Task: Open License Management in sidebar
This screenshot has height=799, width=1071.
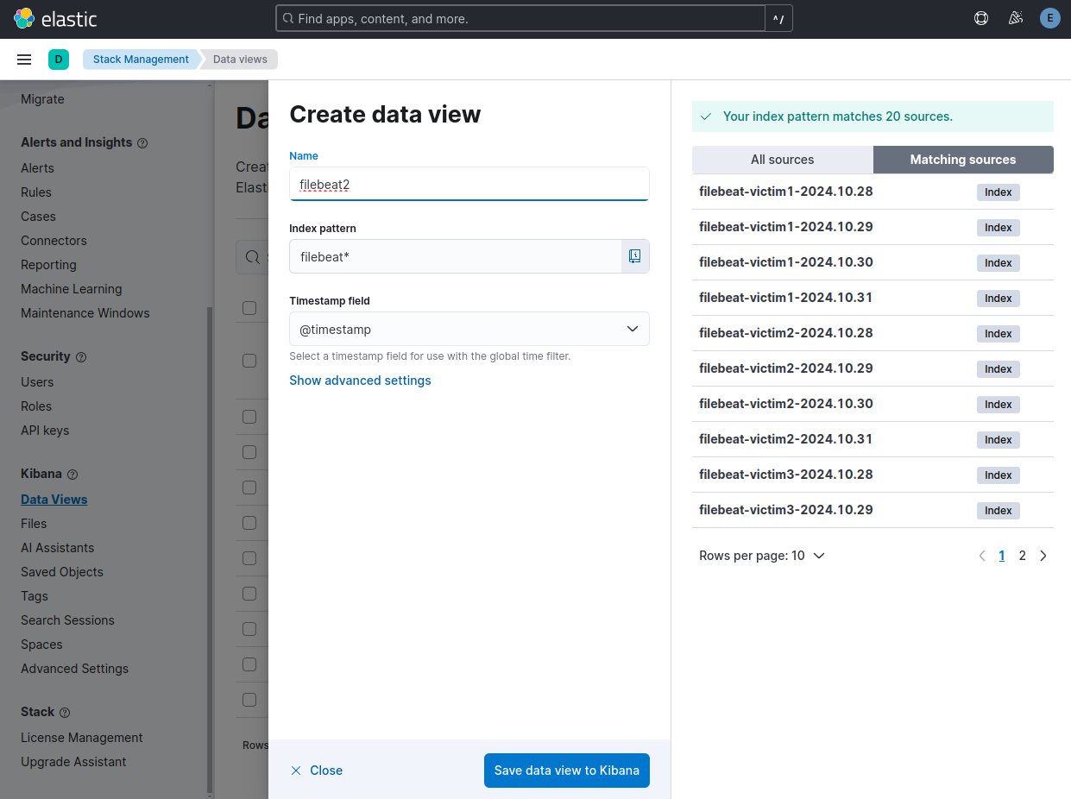Action: pyautogui.click(x=82, y=738)
